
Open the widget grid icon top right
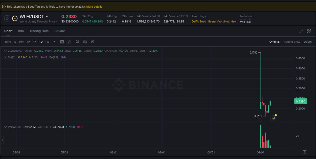(309, 31)
